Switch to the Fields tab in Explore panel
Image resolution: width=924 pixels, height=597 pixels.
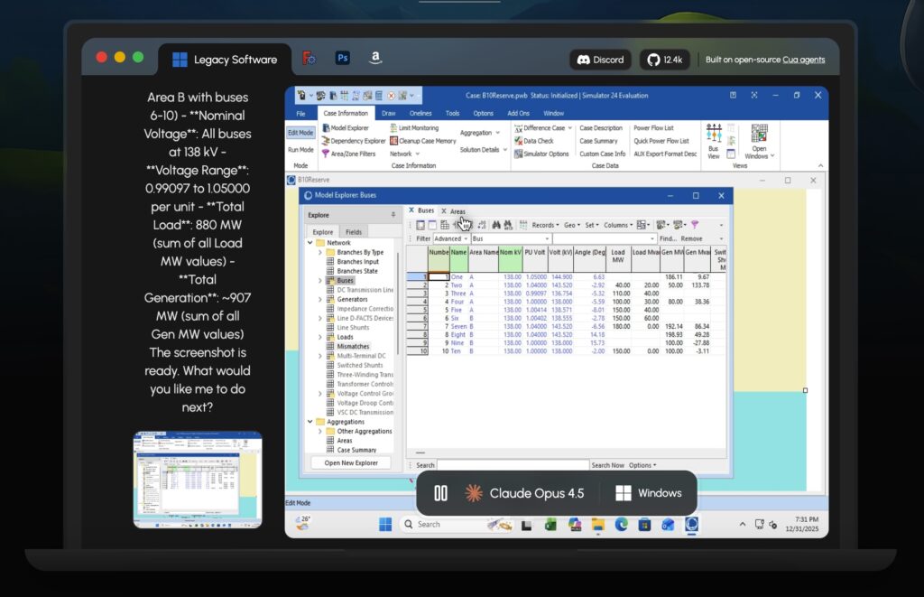[354, 232]
